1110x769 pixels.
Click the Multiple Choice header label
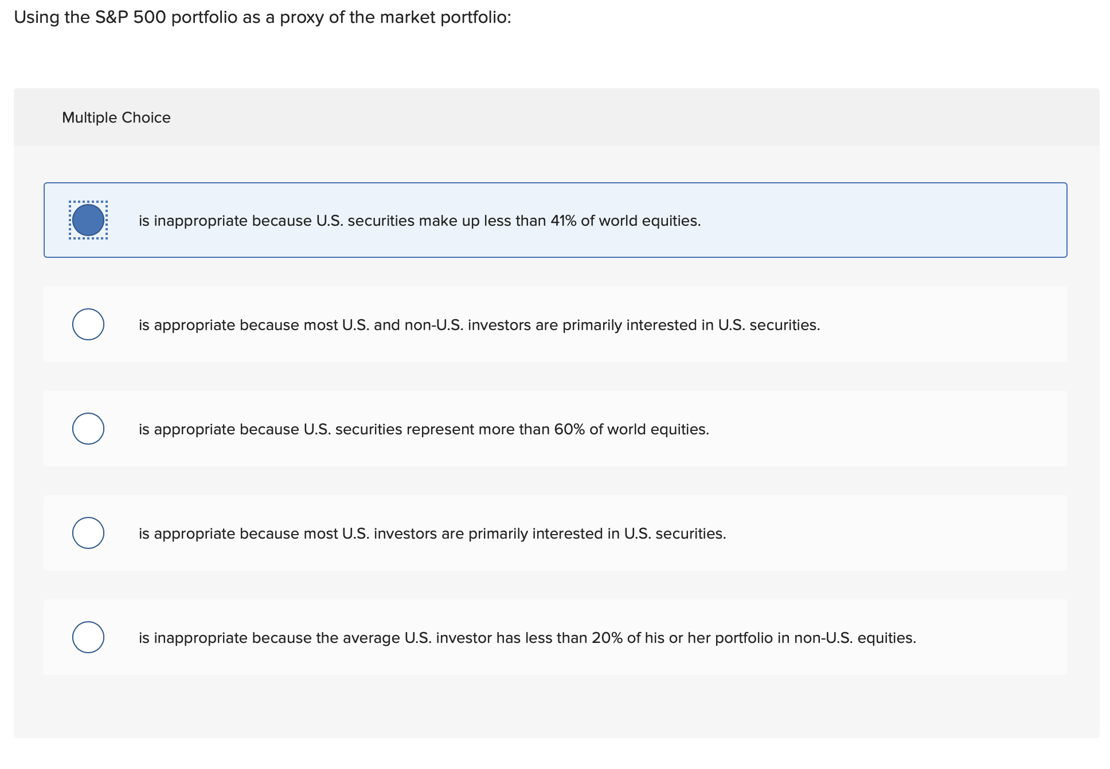tap(116, 117)
